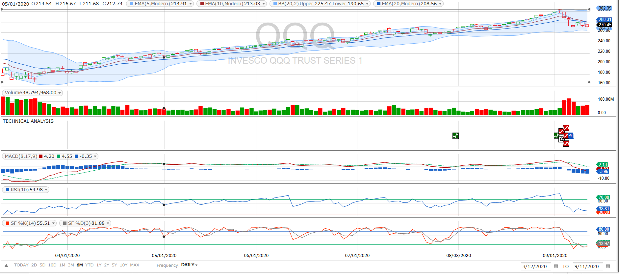The image size is (619, 274).
Task: Click the 302.39 price label
Action: (605, 8)
